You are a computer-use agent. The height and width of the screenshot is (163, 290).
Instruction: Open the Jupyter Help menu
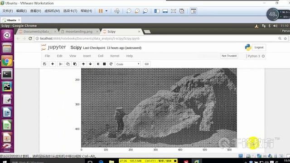click(130, 56)
